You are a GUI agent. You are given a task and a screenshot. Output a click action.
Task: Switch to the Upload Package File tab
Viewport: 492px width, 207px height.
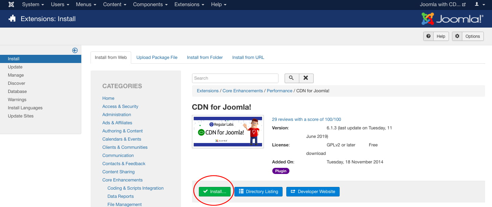(157, 58)
